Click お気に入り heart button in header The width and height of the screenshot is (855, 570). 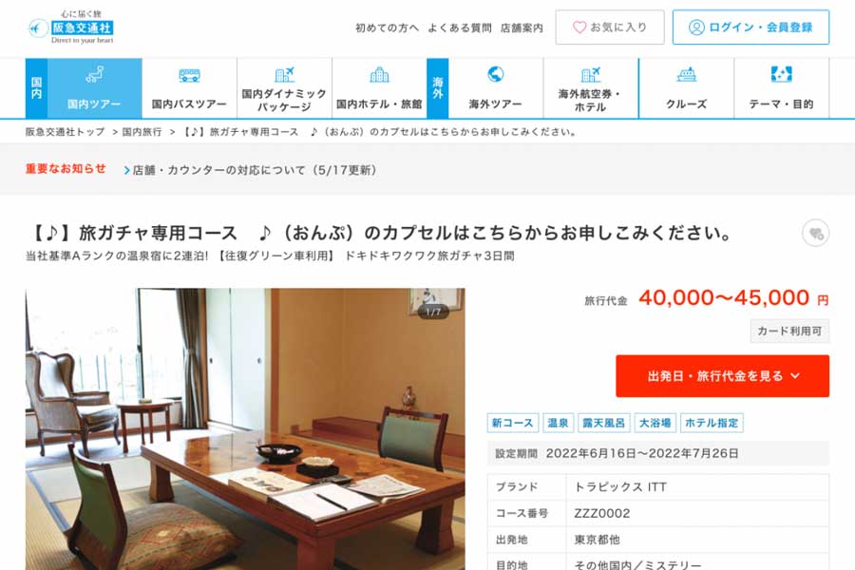[x=610, y=28]
